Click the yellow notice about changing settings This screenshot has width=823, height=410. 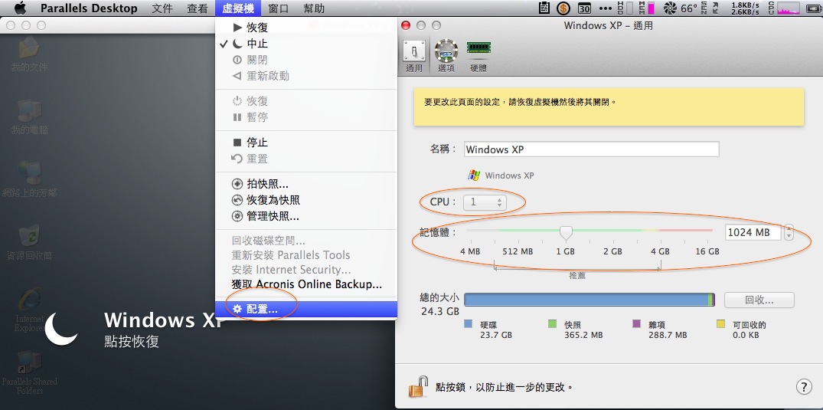609,107
